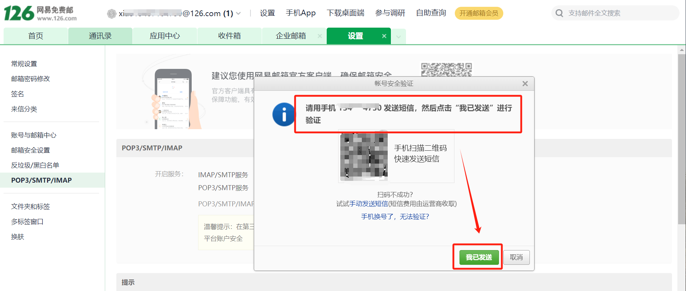Image resolution: width=686 pixels, height=291 pixels.
Task: Open 来信分类 in sidebar
Action: click(x=24, y=109)
